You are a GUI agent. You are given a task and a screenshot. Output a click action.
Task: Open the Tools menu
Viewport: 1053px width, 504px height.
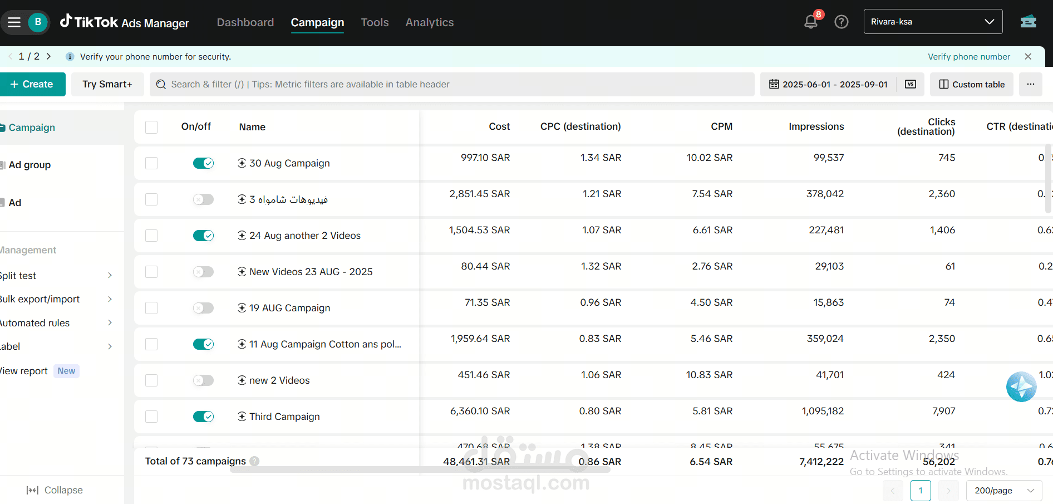(x=375, y=22)
